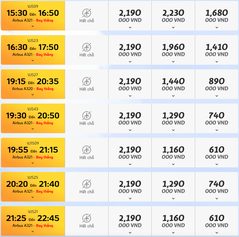Click sold-out plane icon for flight VJ523

coord(87,47)
